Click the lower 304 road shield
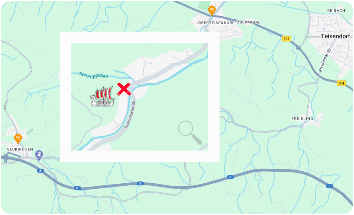This screenshot has width=354, height=215. [x=341, y=83]
